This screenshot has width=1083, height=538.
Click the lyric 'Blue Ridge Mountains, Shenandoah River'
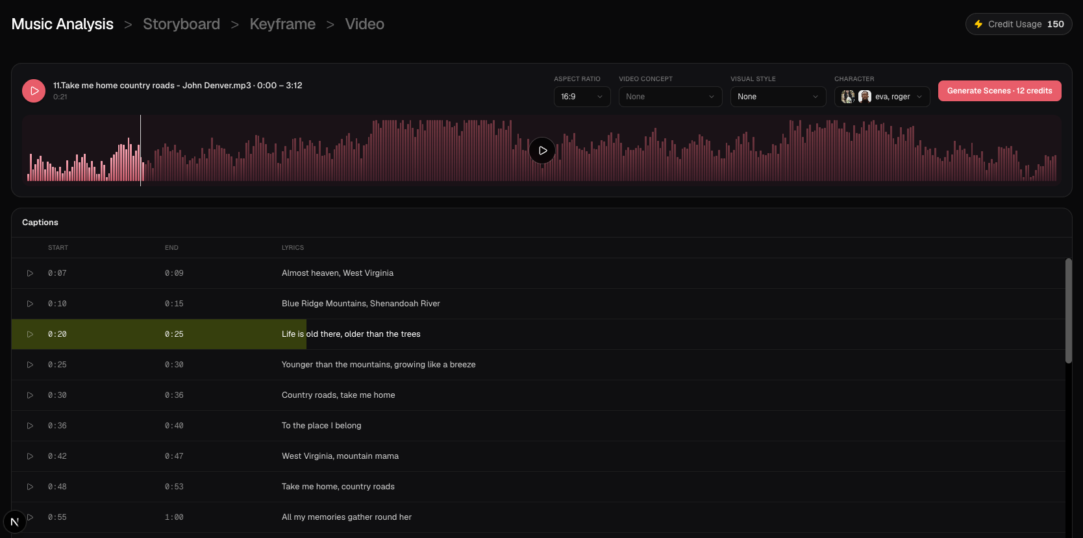(x=361, y=304)
